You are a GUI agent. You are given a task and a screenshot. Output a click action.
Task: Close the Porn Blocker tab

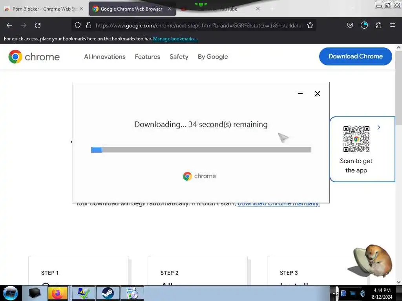coord(81,9)
